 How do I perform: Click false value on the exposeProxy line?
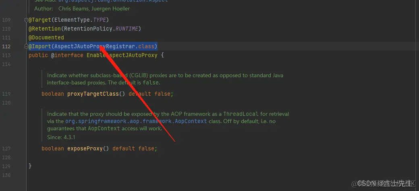(x=146, y=149)
